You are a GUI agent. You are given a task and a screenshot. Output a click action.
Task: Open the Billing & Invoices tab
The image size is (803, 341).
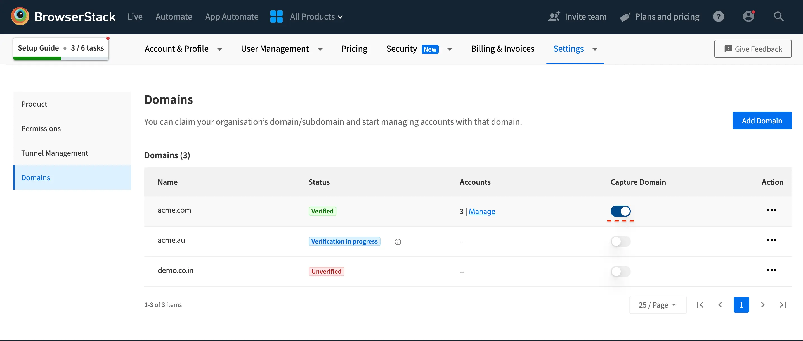click(x=502, y=49)
